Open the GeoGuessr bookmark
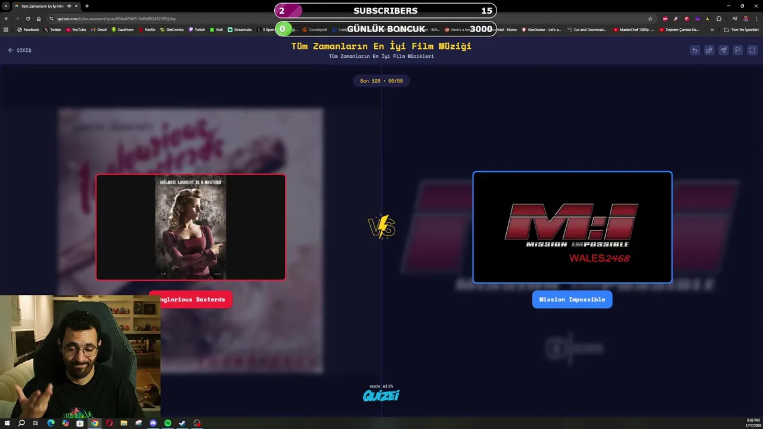This screenshot has height=429, width=763. [x=541, y=29]
